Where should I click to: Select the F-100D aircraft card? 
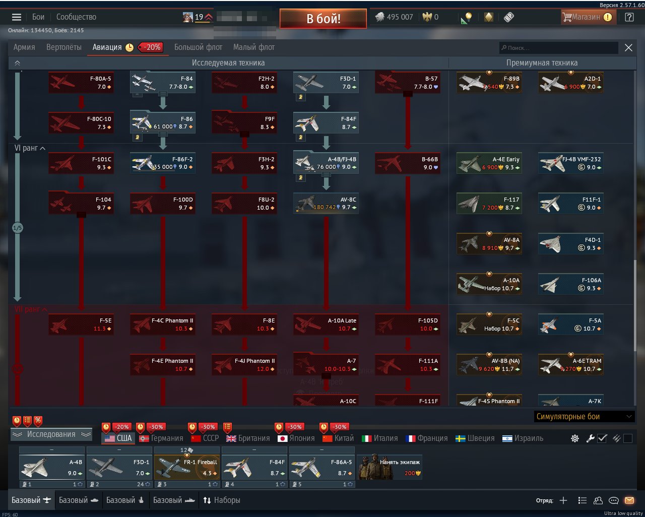[x=163, y=204]
